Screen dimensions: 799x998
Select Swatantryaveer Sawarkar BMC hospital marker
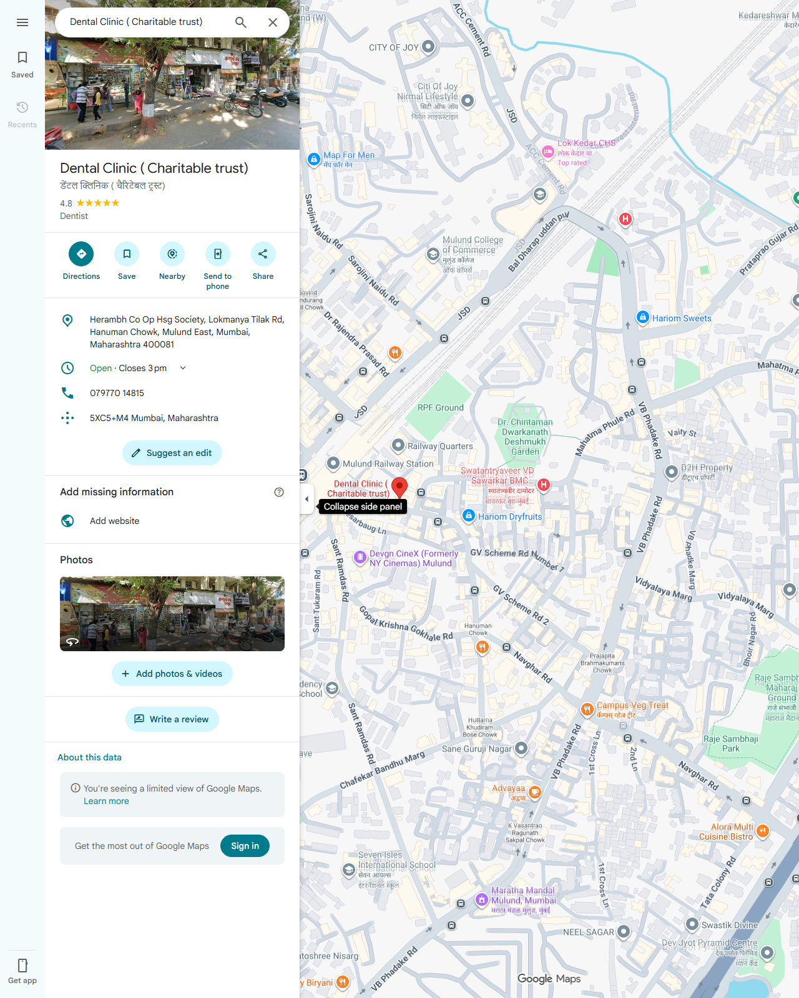click(x=544, y=485)
